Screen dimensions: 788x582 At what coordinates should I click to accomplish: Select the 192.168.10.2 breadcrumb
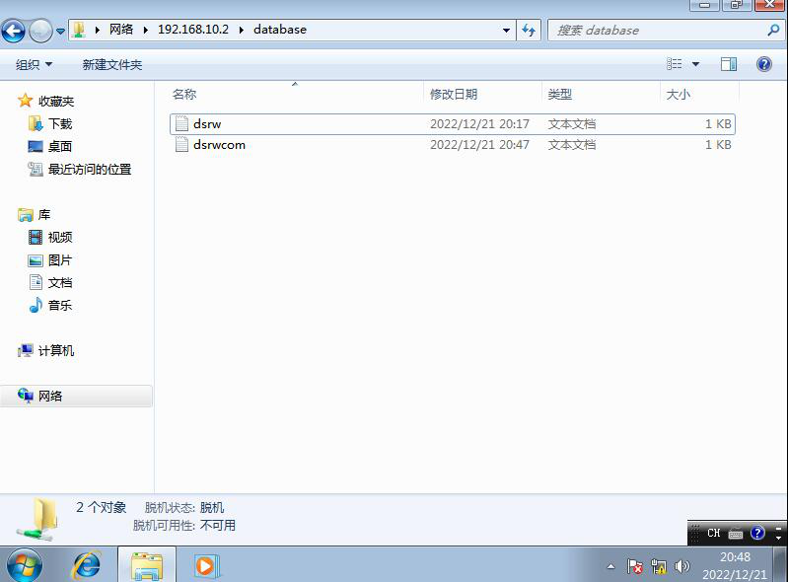[193, 30]
